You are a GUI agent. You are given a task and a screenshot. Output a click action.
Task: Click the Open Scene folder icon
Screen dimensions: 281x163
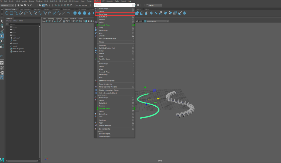click(x=22, y=5)
